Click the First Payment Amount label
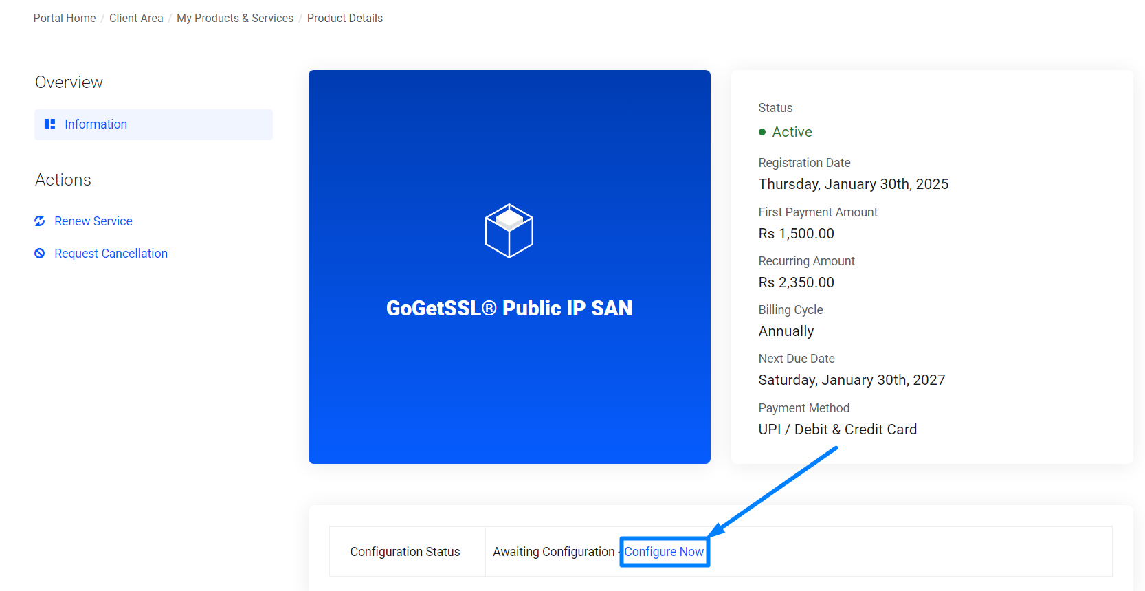 (818, 212)
